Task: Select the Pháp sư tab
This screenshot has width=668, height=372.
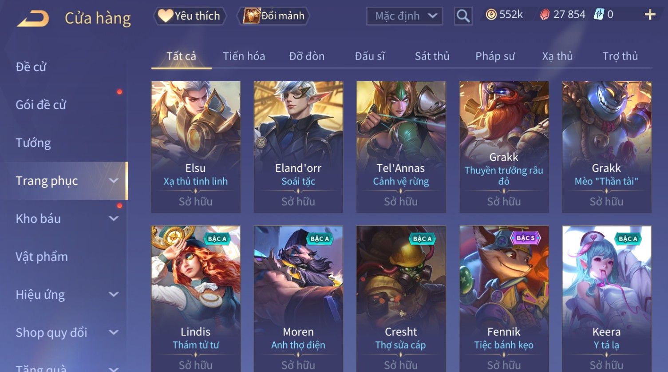Action: pyautogui.click(x=495, y=56)
